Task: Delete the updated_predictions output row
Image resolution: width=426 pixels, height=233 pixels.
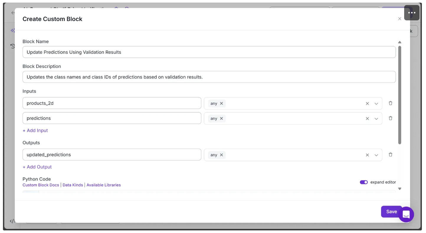Action: click(x=391, y=155)
